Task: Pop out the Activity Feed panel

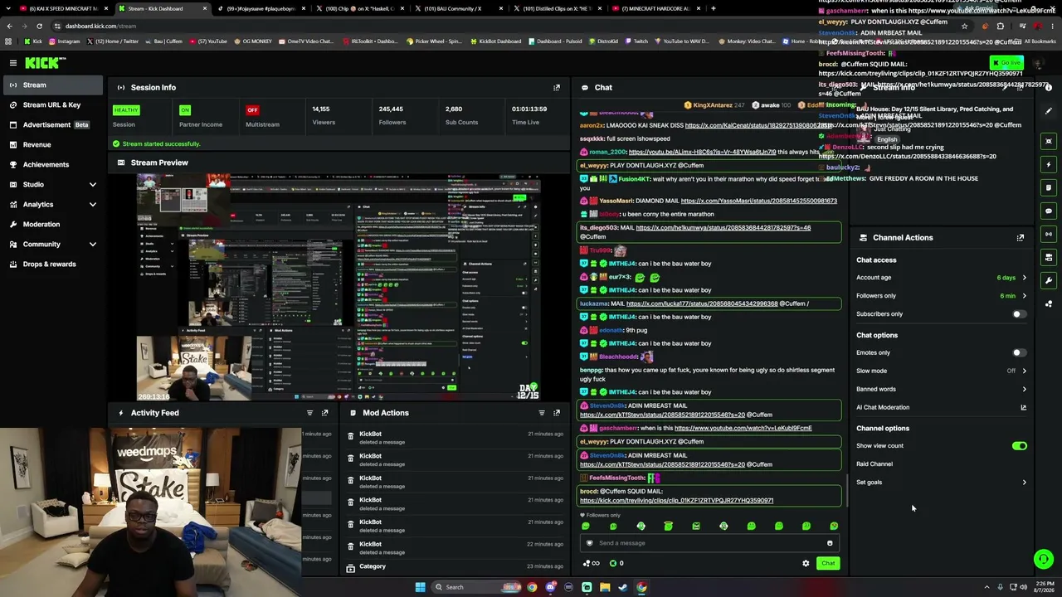Action: click(x=324, y=413)
